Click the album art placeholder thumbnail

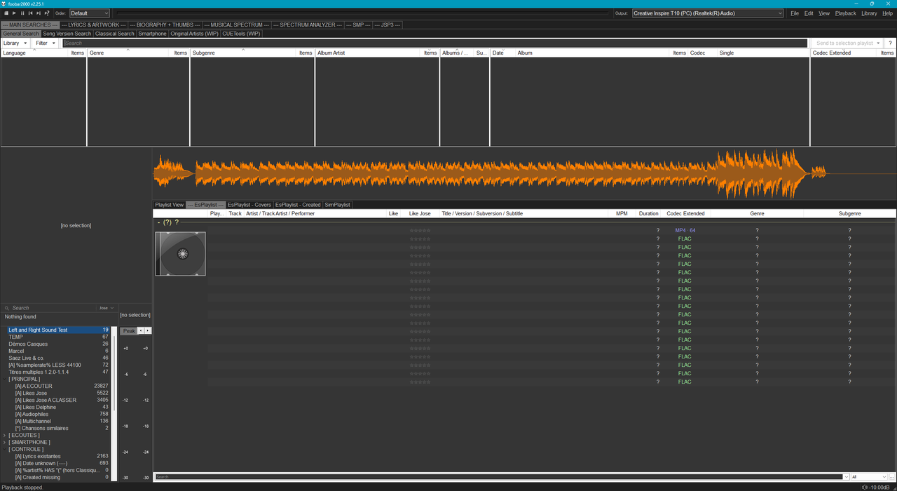point(180,254)
